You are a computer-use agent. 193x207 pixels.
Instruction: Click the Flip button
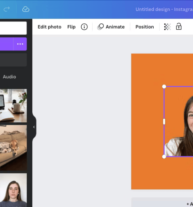(x=71, y=27)
